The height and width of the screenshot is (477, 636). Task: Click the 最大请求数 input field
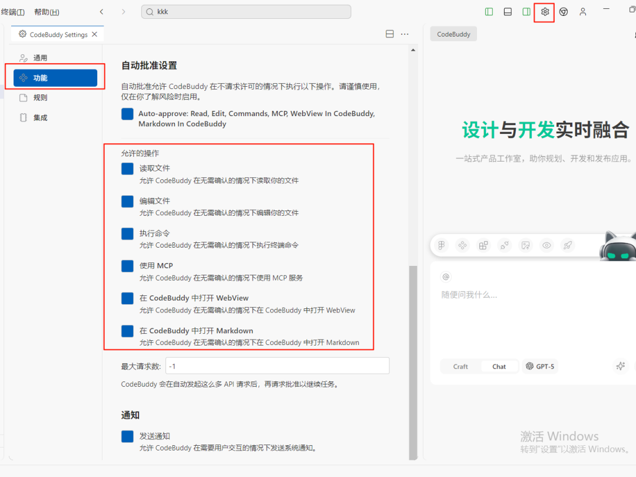(x=277, y=366)
